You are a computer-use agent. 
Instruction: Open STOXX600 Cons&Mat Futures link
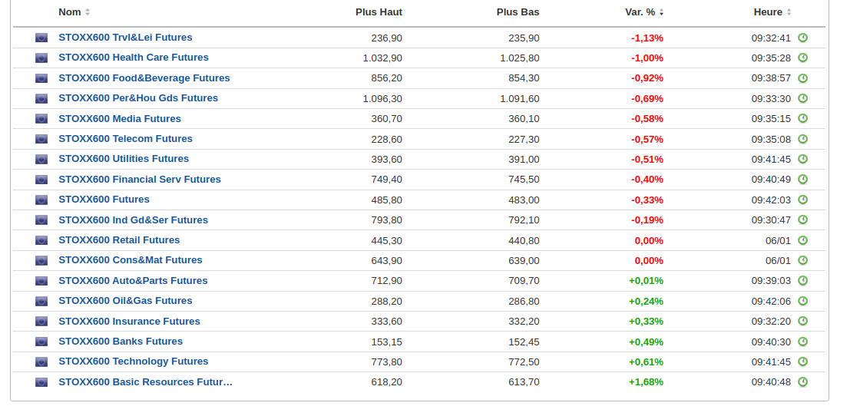point(131,260)
